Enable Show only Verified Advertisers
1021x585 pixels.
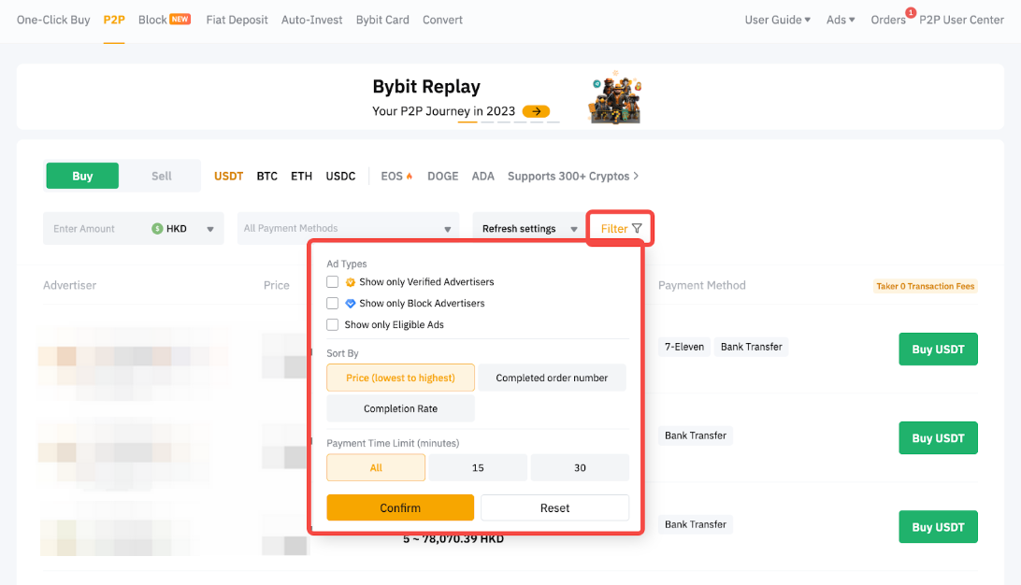pyautogui.click(x=332, y=281)
